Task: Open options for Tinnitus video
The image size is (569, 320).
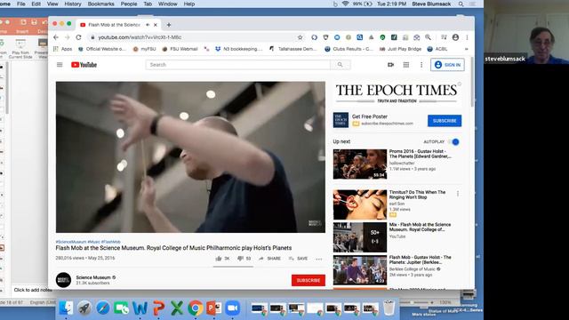Action: [x=458, y=194]
